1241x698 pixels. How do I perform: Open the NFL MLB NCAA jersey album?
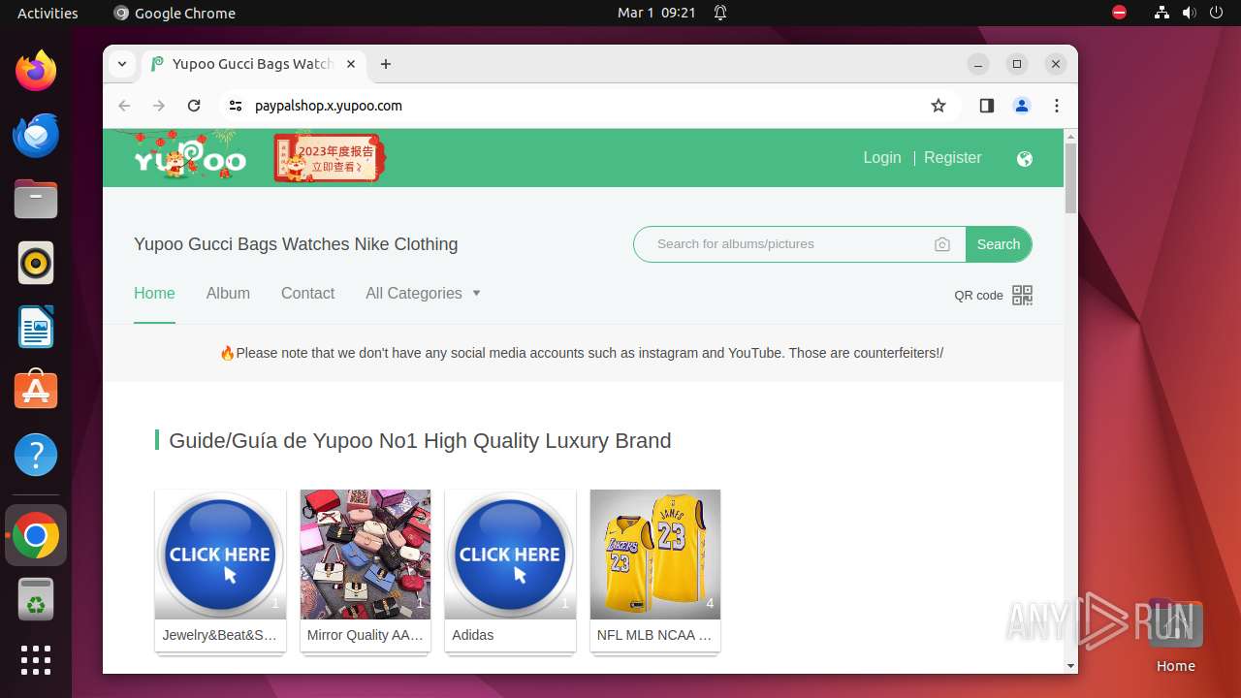tap(655, 555)
